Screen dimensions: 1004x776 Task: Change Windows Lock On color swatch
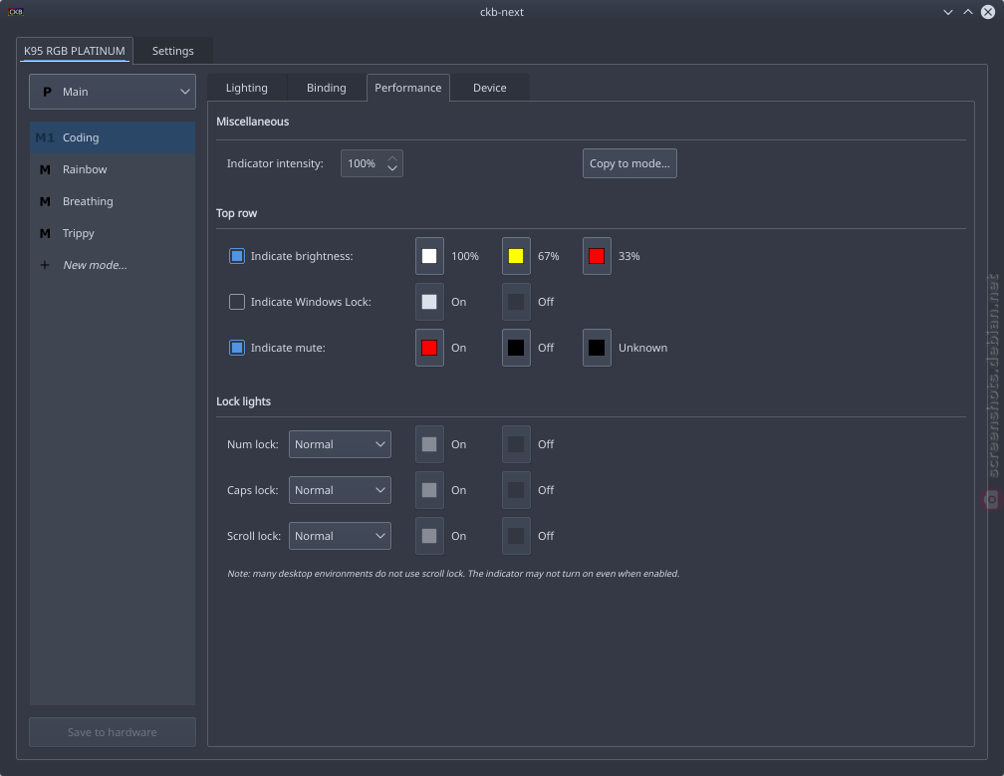click(429, 302)
